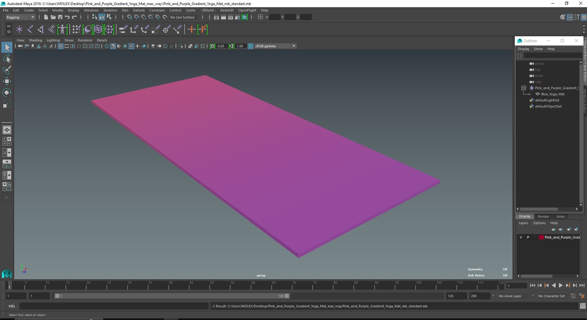
Task: Select Blue_Yoga_Mat in the Outliner
Action: 552,94
